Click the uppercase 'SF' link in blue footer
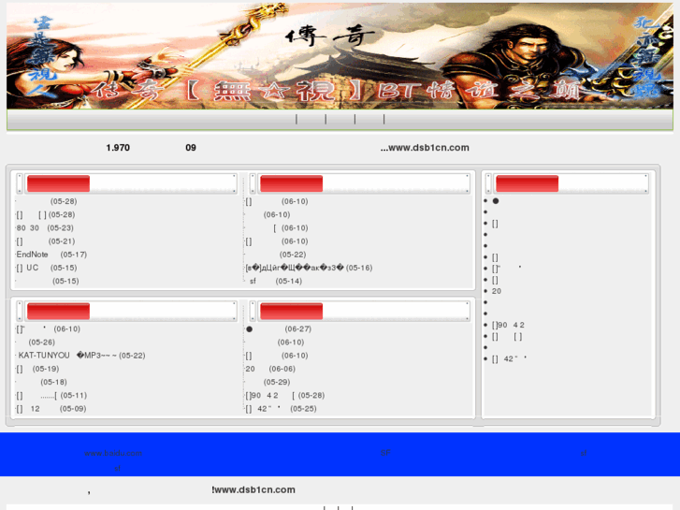The image size is (680, 510). 385,453
